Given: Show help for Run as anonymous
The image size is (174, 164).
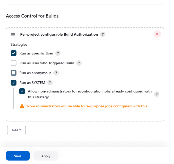Looking at the screenshot, I should (x=56, y=73).
